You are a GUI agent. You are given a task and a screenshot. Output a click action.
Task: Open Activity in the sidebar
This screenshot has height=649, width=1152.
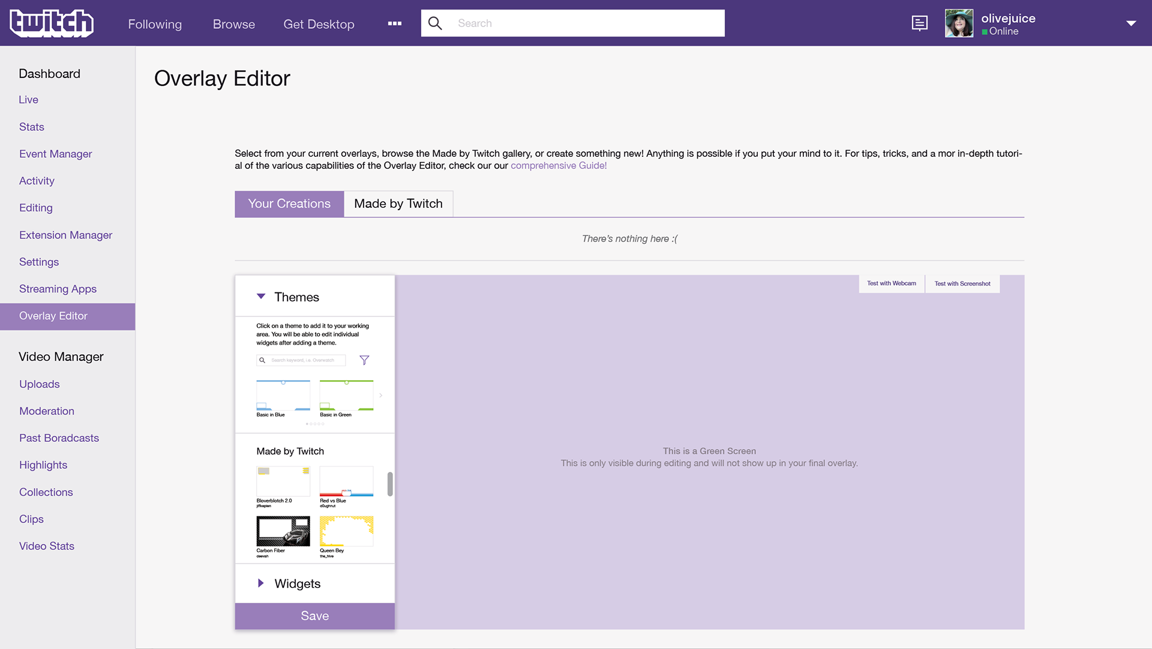pyautogui.click(x=37, y=181)
